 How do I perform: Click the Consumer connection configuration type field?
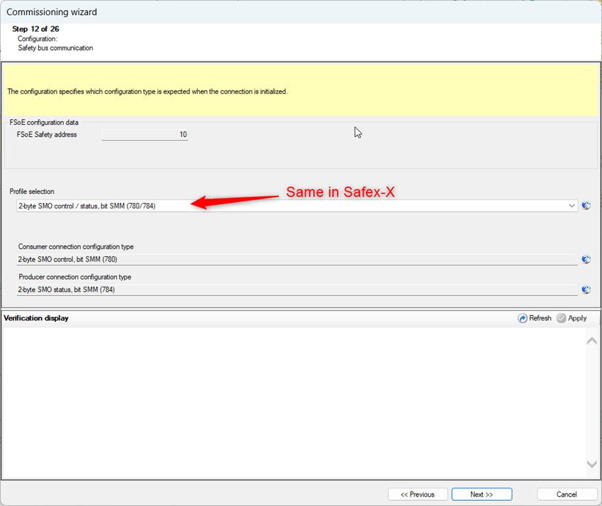click(x=296, y=260)
